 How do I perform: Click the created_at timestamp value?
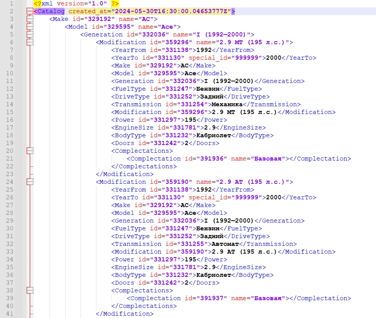click(x=171, y=11)
